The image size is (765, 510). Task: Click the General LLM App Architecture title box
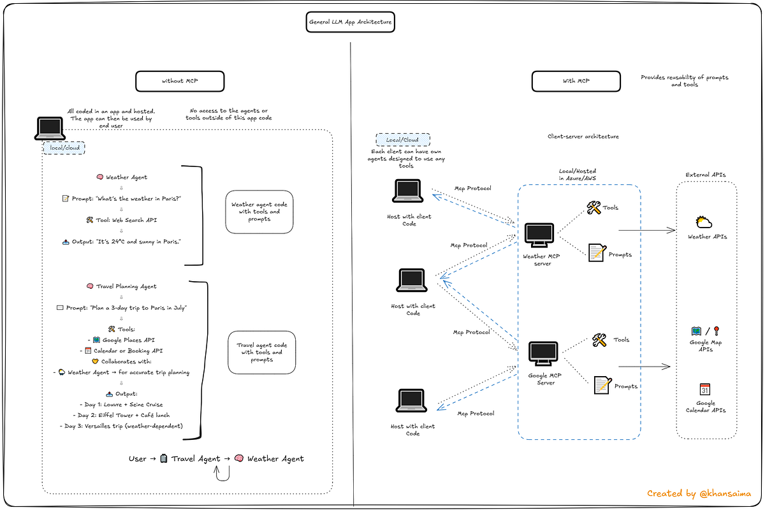(x=351, y=23)
